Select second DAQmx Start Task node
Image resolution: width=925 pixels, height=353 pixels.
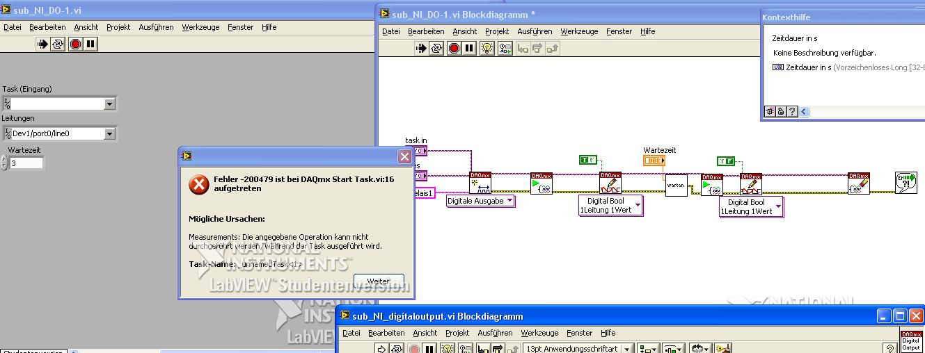[711, 185]
